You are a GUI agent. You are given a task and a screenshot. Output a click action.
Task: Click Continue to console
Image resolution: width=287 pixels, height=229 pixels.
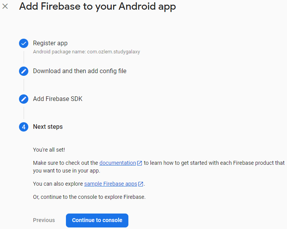tap(97, 220)
